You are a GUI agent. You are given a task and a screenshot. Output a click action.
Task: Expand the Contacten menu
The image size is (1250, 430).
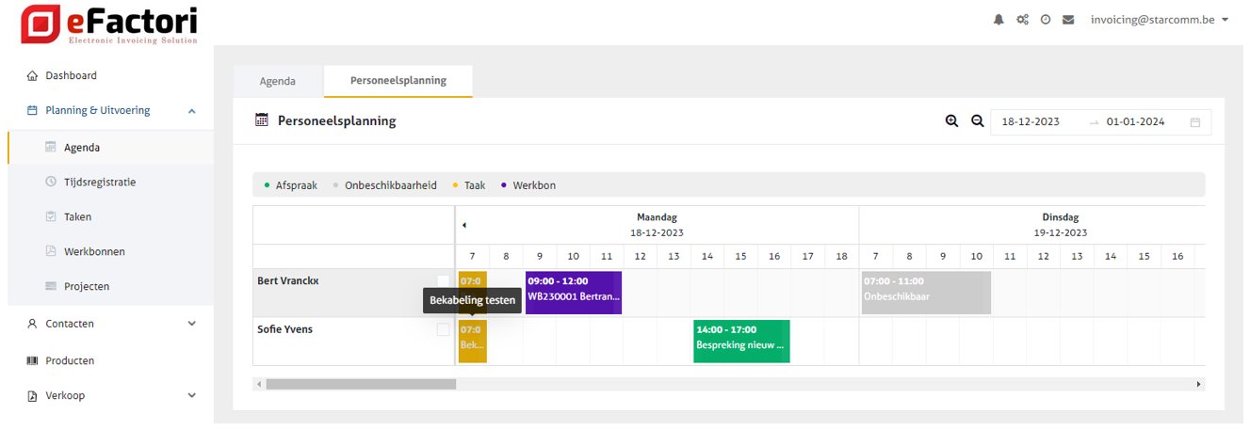tap(192, 324)
